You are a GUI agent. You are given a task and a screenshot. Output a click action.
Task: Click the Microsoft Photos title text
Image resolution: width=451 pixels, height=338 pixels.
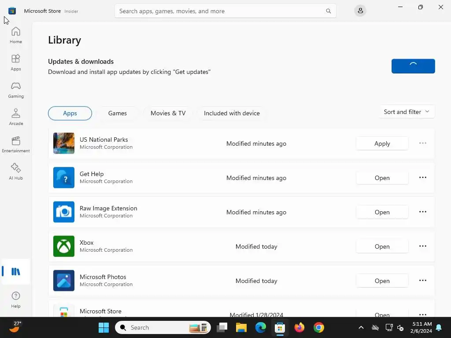click(103, 277)
